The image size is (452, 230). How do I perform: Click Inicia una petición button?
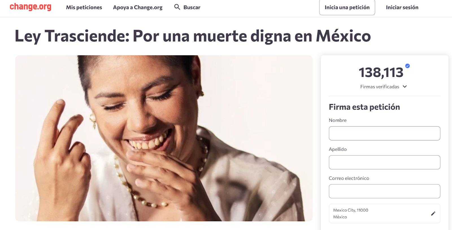click(x=347, y=7)
